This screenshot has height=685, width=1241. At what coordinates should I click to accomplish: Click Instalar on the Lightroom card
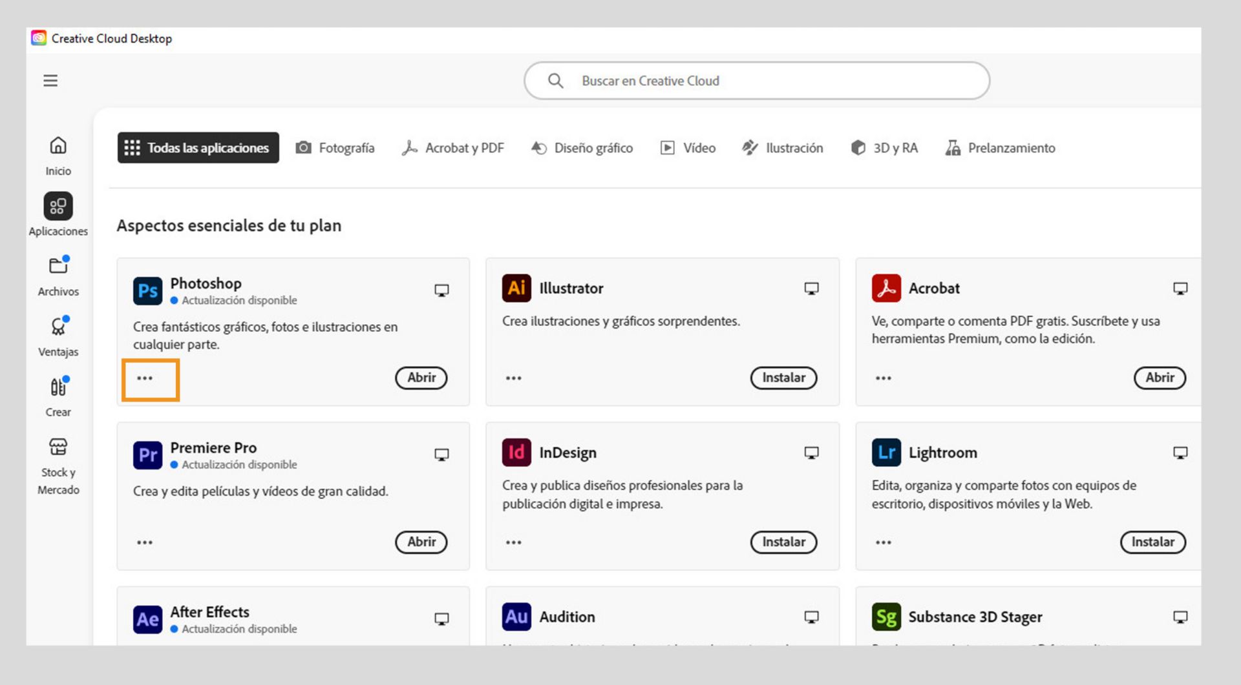point(1153,542)
